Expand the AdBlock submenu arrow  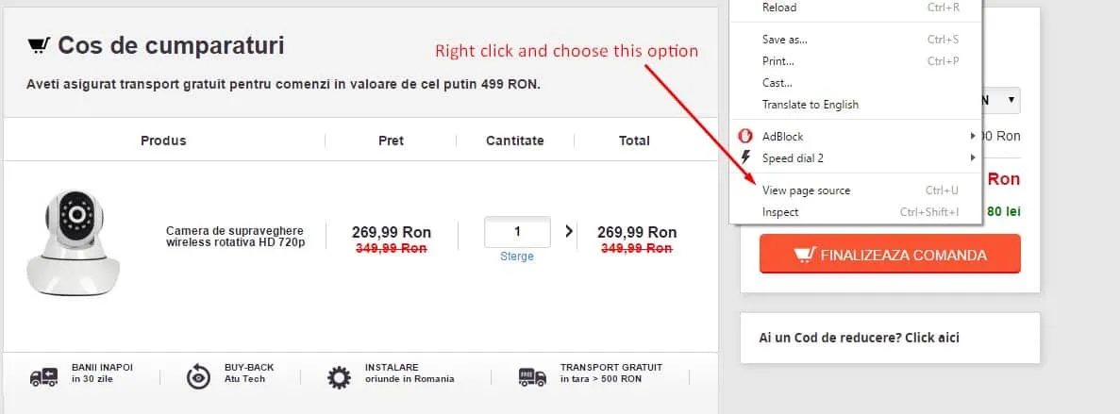pyautogui.click(x=972, y=137)
